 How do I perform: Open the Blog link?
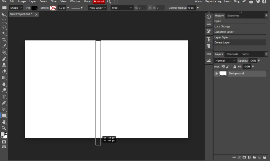tap(237, 1)
